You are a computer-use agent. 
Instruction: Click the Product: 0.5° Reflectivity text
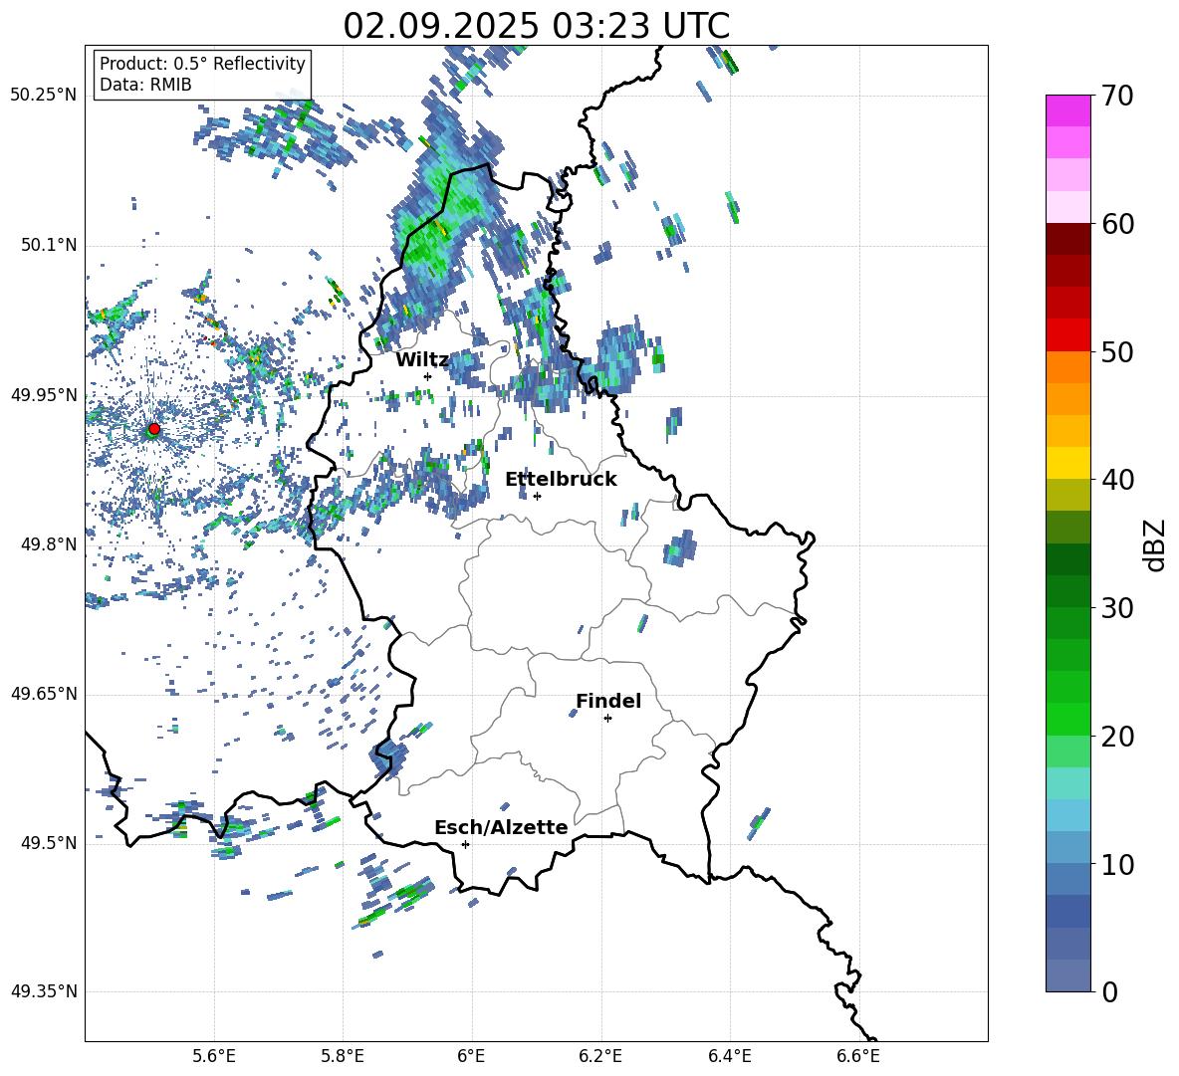(202, 64)
